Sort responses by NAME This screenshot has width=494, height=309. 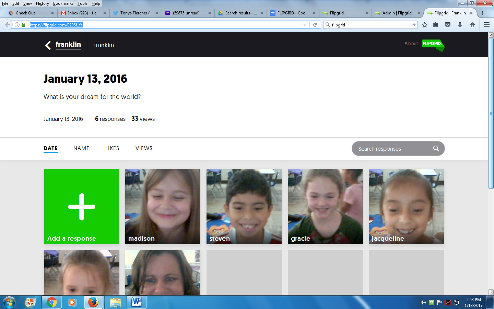(81, 148)
